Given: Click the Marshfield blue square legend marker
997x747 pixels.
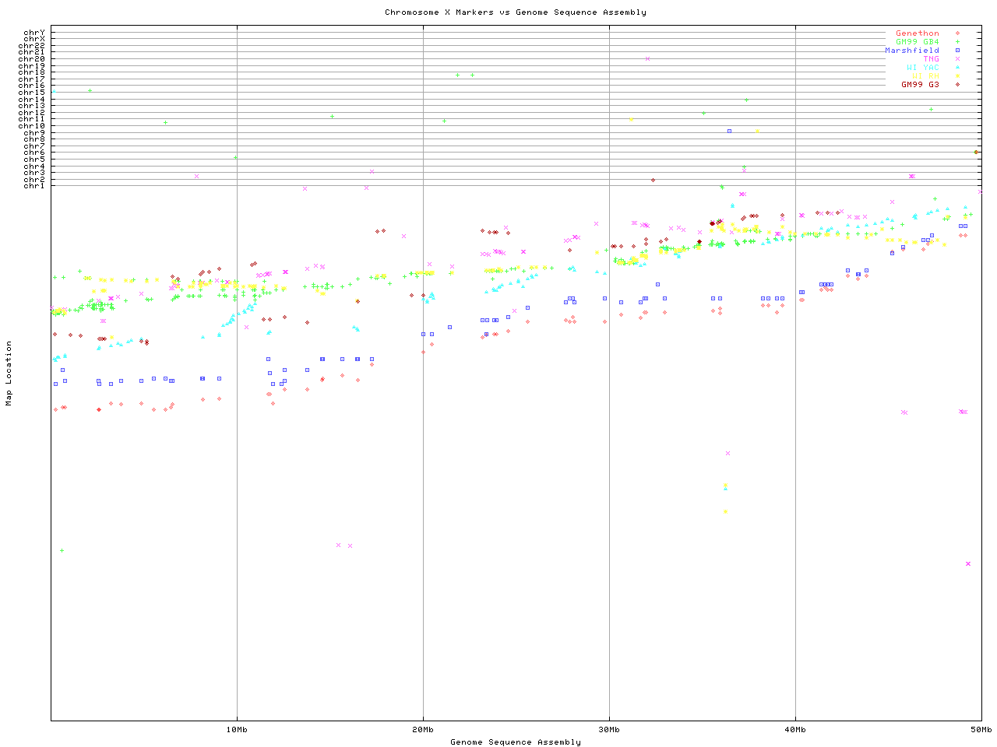Looking at the screenshot, I should click(x=957, y=51).
